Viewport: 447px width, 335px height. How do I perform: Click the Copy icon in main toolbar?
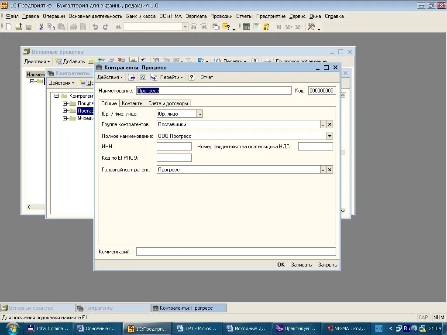point(51,27)
